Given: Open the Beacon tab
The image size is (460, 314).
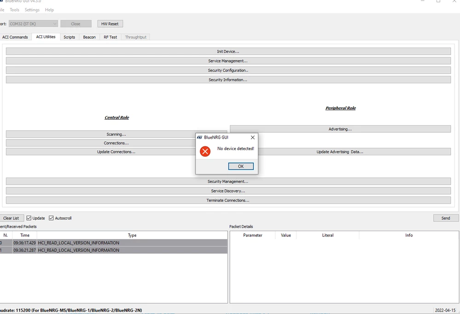Looking at the screenshot, I should (x=89, y=37).
